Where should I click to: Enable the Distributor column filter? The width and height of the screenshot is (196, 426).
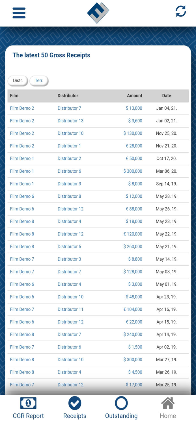click(x=68, y=96)
